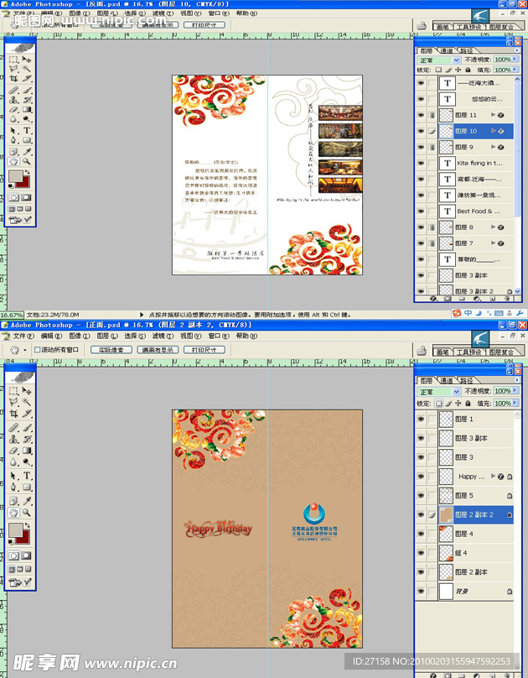Choose the Type tool in 反面.psd window toolbox
528x678 pixels.
pyautogui.click(x=28, y=130)
